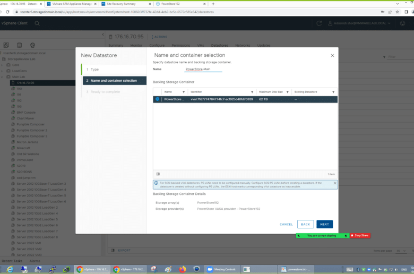Switch to Storage inventory view icon
This screenshot has width=414, height=274.
19,45
